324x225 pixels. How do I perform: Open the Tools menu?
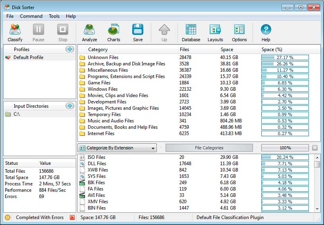54,16
